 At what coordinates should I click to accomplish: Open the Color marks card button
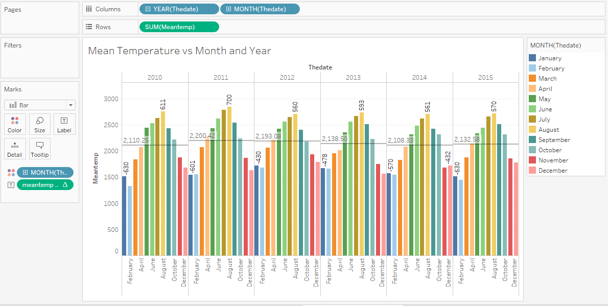15,124
